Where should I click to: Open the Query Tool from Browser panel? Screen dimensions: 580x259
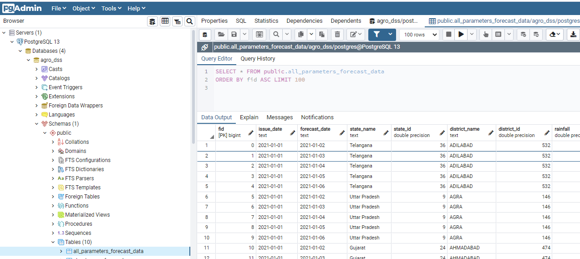pyautogui.click(x=153, y=21)
